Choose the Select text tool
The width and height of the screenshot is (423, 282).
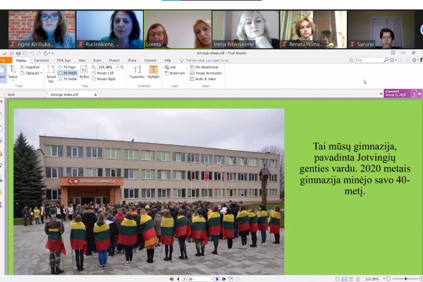pyautogui.click(x=13, y=73)
